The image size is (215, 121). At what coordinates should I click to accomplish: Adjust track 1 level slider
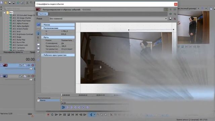click(x=31, y=69)
